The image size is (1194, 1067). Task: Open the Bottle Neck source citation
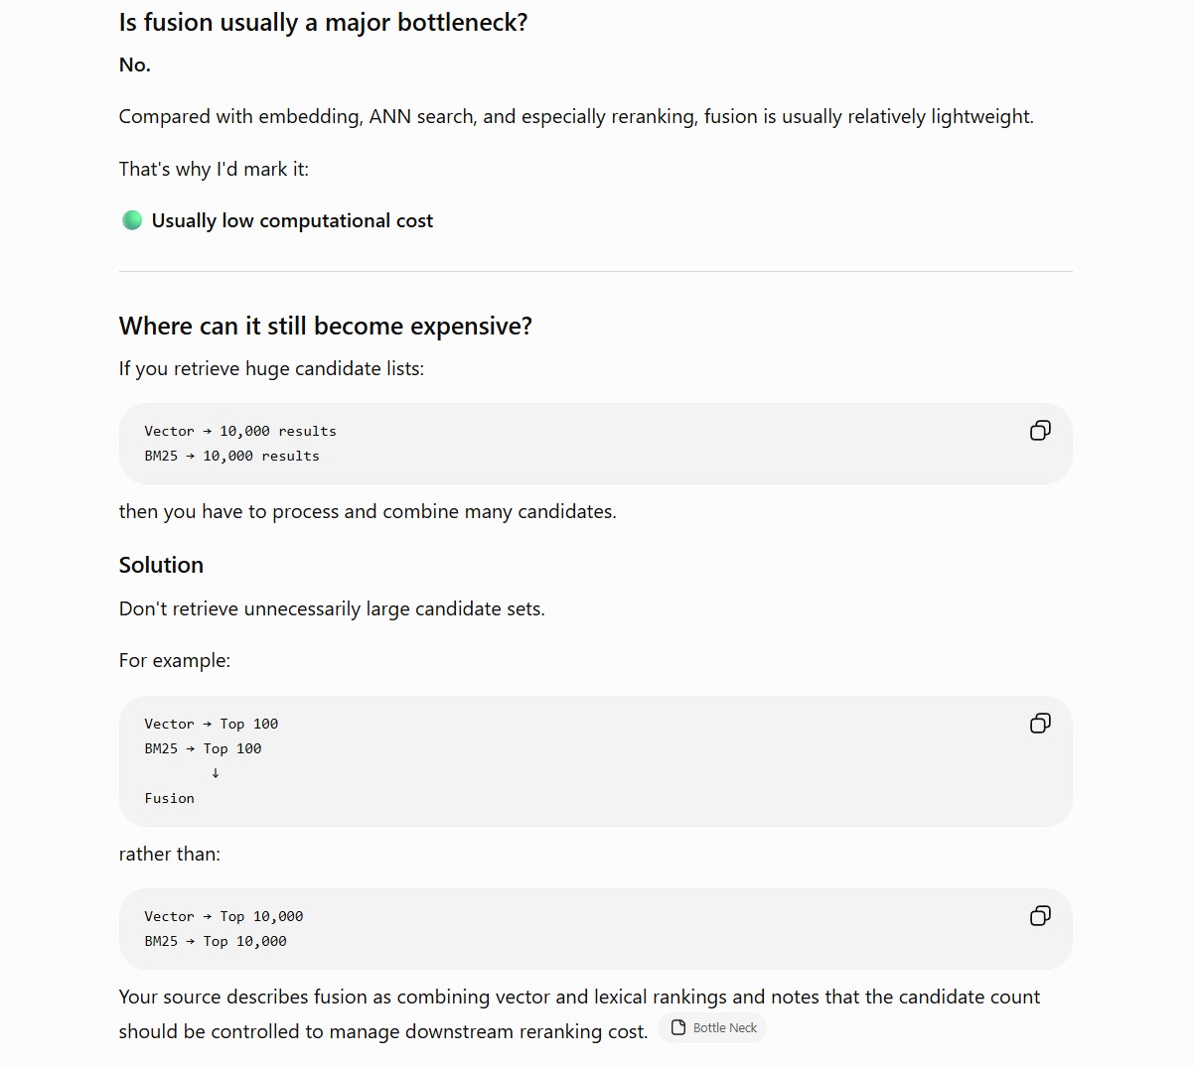coord(713,1027)
